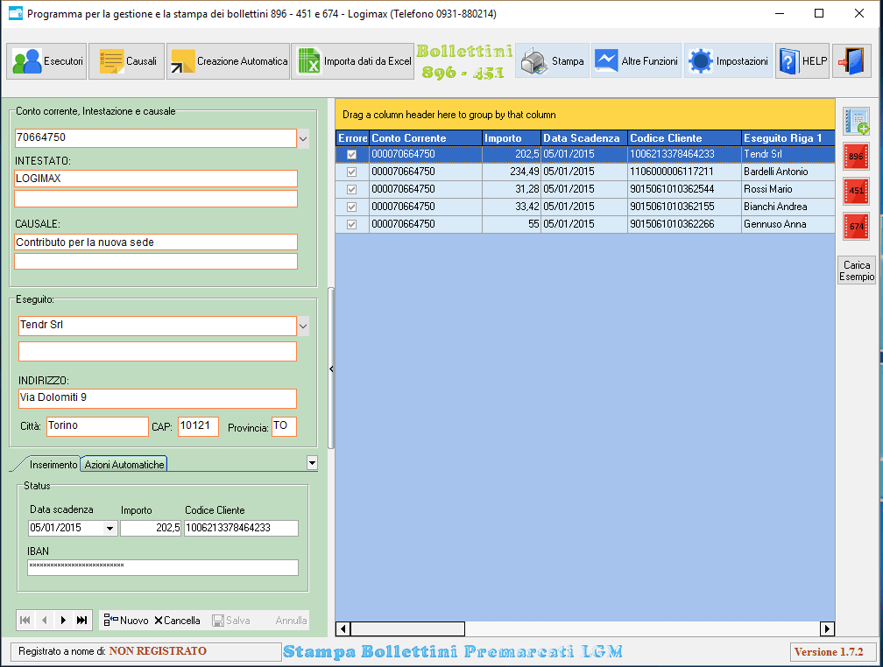Click the Stampa printer button
Image resolution: width=883 pixels, height=667 pixels.
(x=552, y=60)
